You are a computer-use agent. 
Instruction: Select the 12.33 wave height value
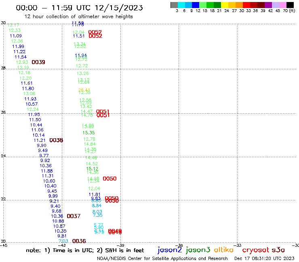15,30
